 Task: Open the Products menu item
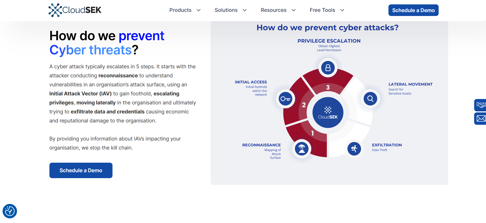pos(180,10)
